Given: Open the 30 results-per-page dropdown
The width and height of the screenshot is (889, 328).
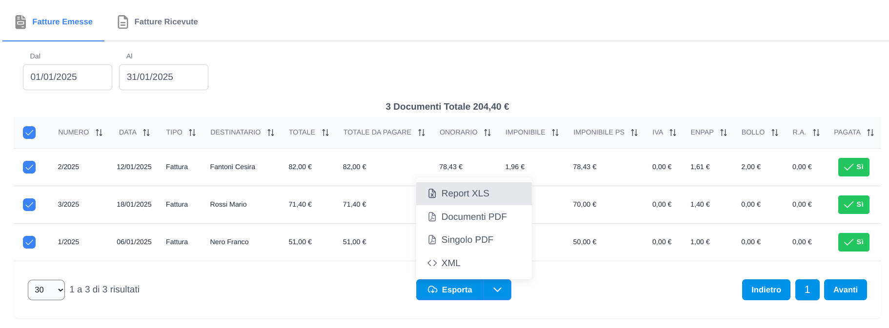Looking at the screenshot, I should (x=46, y=290).
